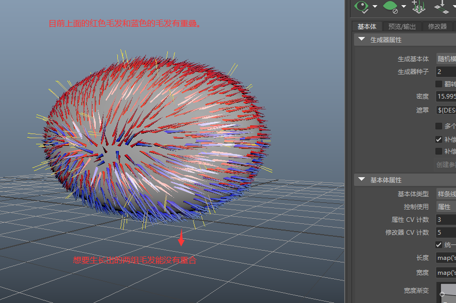This screenshot has width=456, height=303.
Task: Click the 修改器 CV 计数 field
Action: 446,233
